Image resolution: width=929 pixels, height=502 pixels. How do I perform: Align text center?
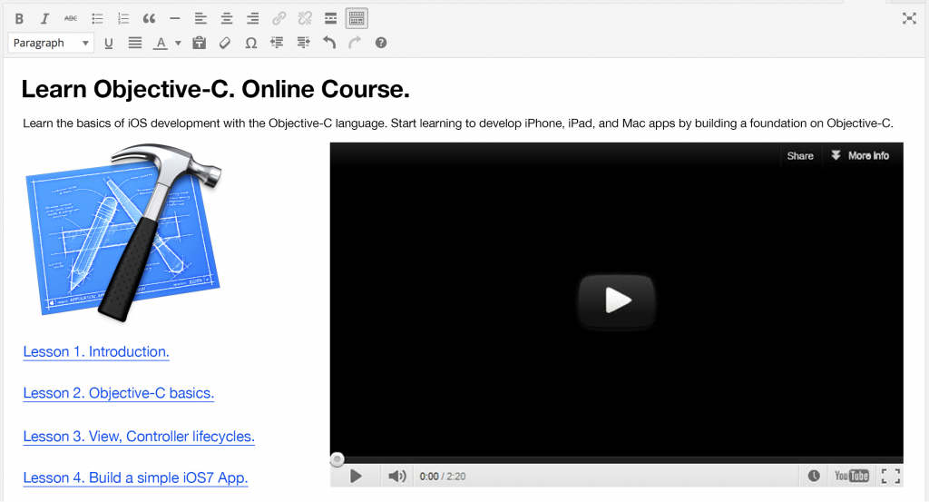pos(226,19)
